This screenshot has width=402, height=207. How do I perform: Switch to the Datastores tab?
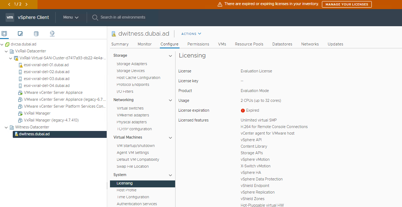pos(282,44)
